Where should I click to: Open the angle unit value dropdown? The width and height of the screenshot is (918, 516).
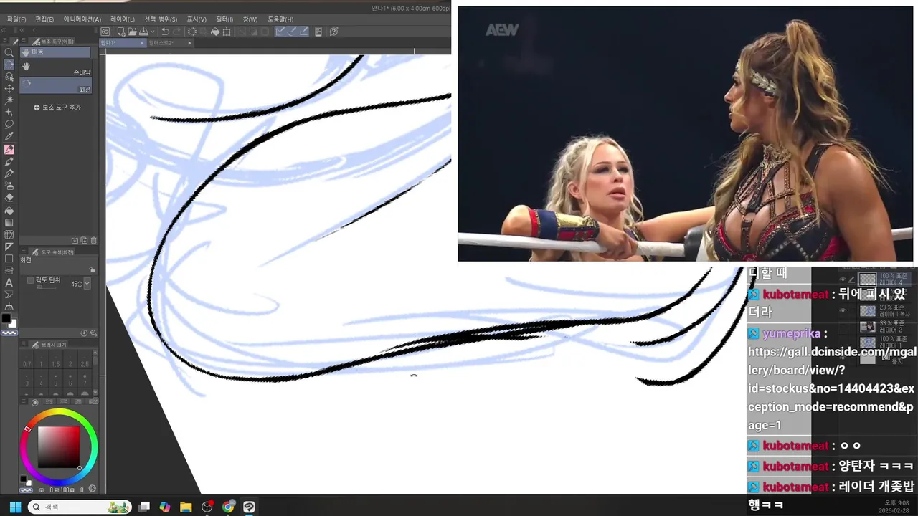[x=87, y=284]
